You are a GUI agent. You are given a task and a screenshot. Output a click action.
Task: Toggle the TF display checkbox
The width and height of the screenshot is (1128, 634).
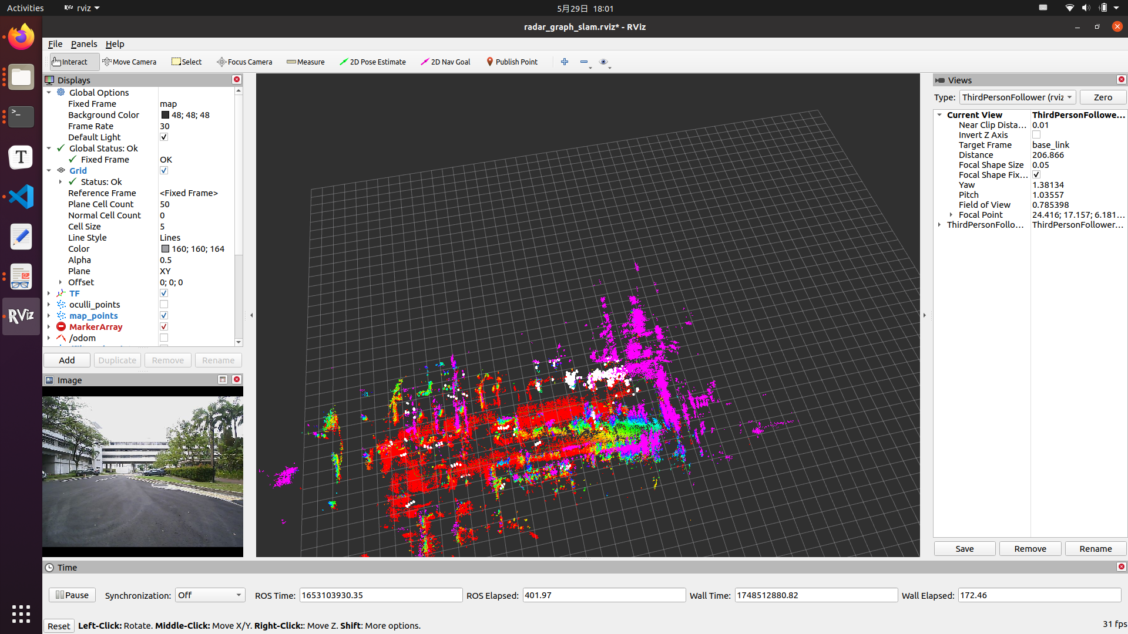tap(164, 294)
